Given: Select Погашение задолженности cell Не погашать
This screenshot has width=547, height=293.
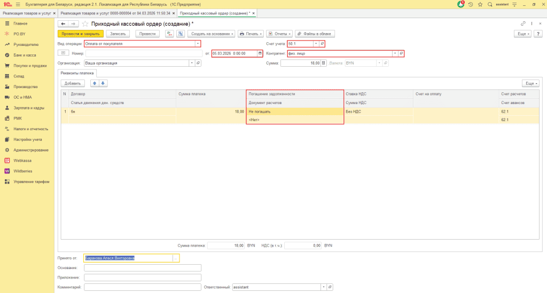Looking at the screenshot, I should click(x=294, y=112).
